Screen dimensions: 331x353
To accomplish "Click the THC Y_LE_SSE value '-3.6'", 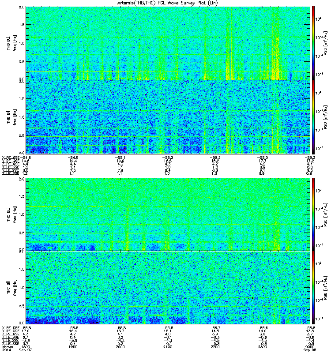I will tap(26, 340).
